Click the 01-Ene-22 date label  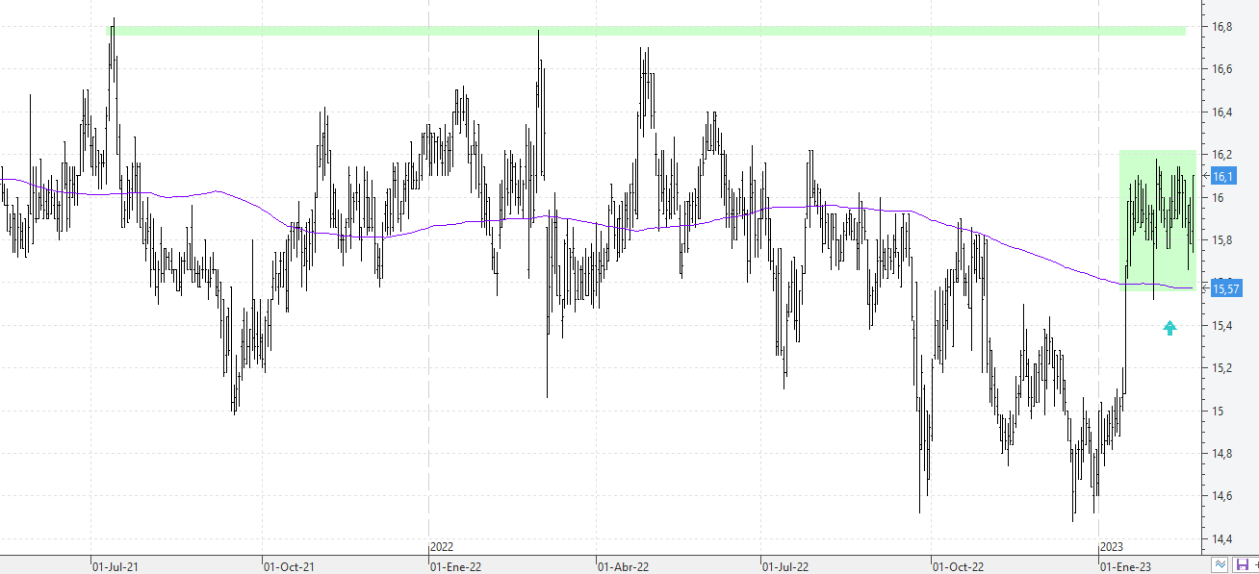[456, 567]
